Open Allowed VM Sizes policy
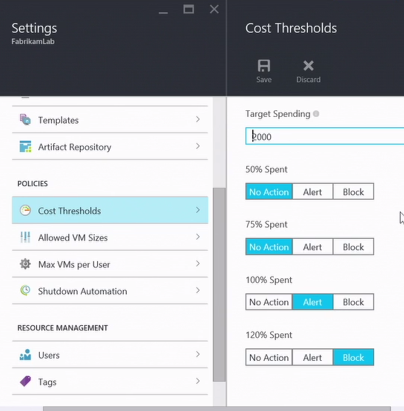The width and height of the screenshot is (404, 411). [110, 237]
